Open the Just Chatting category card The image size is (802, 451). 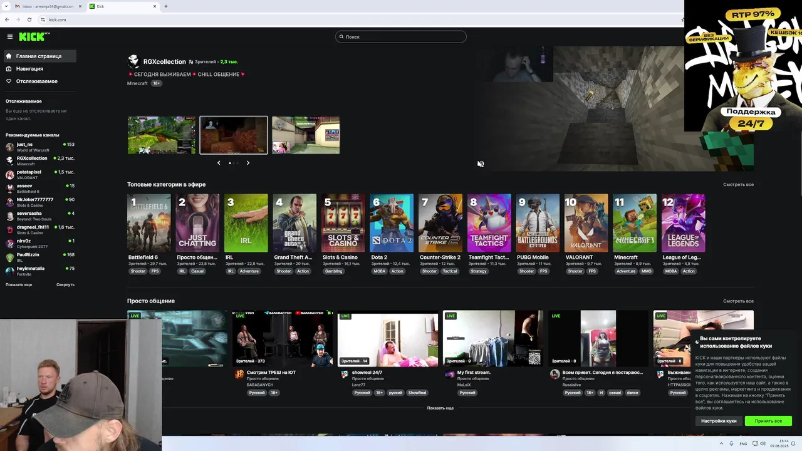tap(197, 223)
